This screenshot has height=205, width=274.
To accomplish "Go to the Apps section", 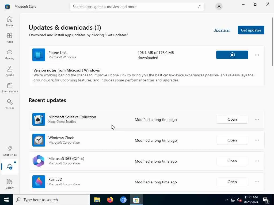I will (x=10, y=38).
